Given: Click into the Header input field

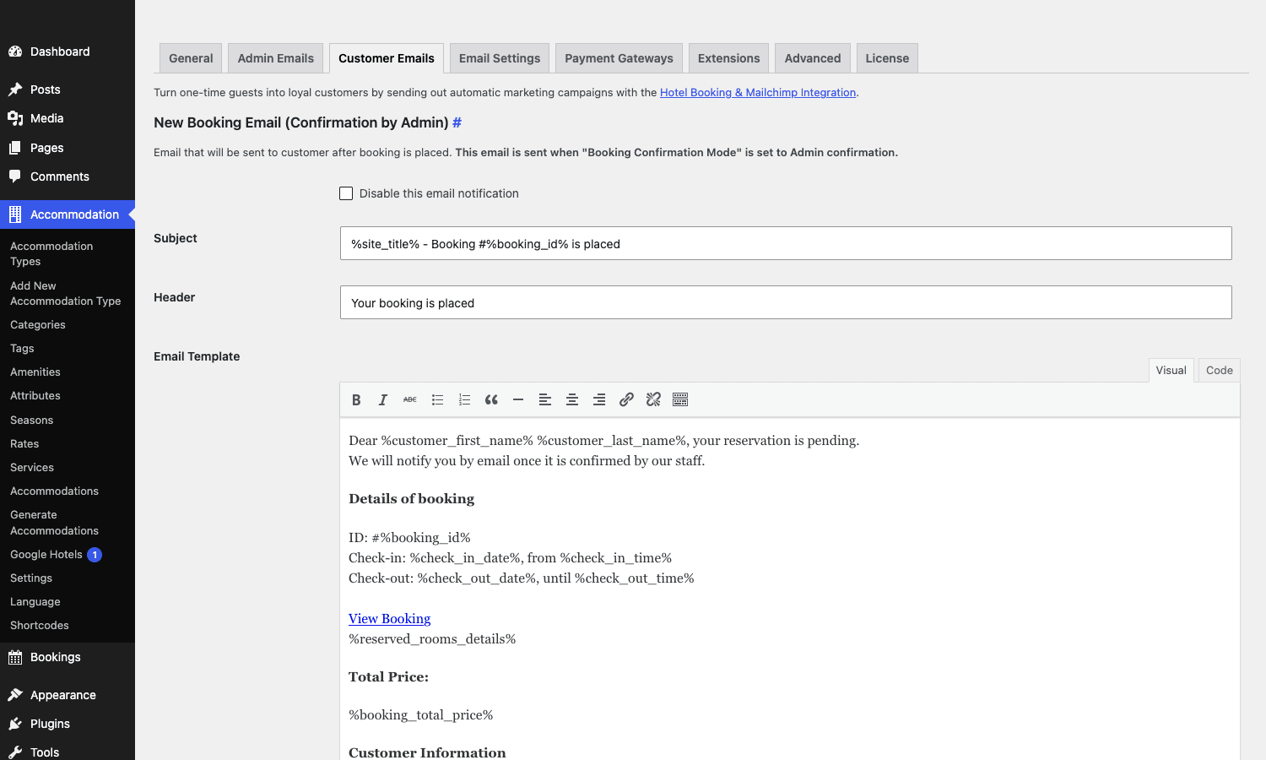Looking at the screenshot, I should pyautogui.click(x=786, y=302).
